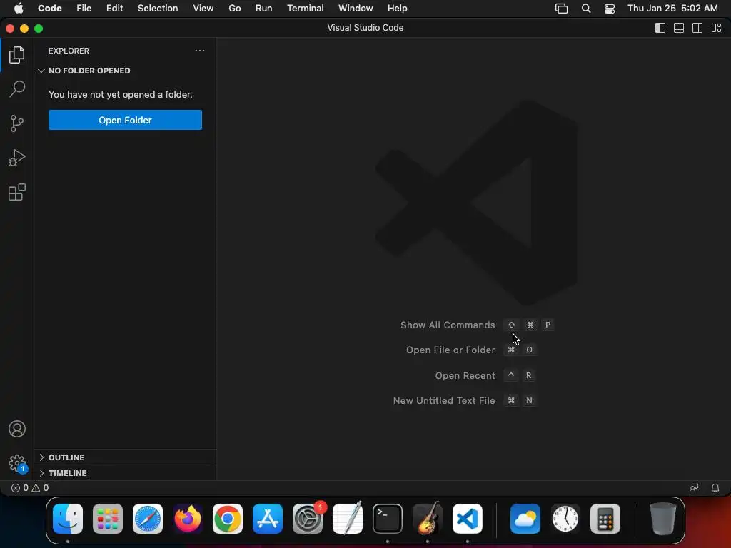The height and width of the screenshot is (548, 731).
Task: Click Visual Studio Code icon in the Dock
Action: [468, 519]
